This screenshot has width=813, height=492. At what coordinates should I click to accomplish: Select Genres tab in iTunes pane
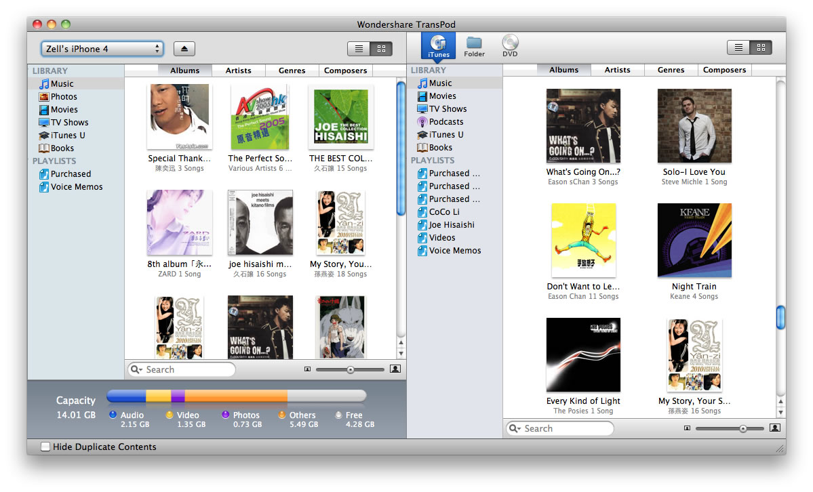coord(671,70)
